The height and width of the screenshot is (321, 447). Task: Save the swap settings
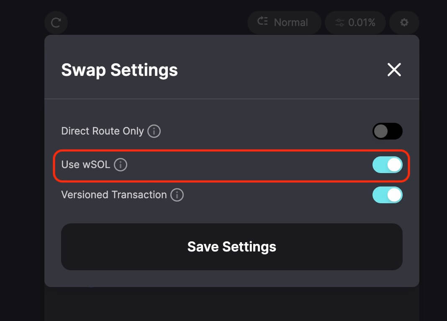click(231, 246)
